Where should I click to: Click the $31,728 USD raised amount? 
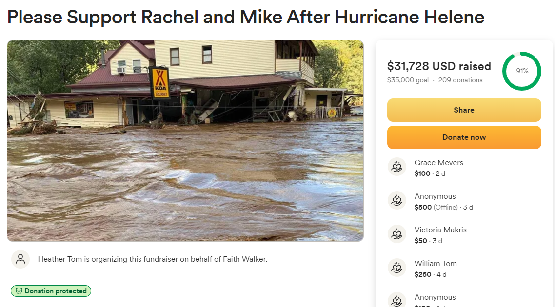(438, 66)
